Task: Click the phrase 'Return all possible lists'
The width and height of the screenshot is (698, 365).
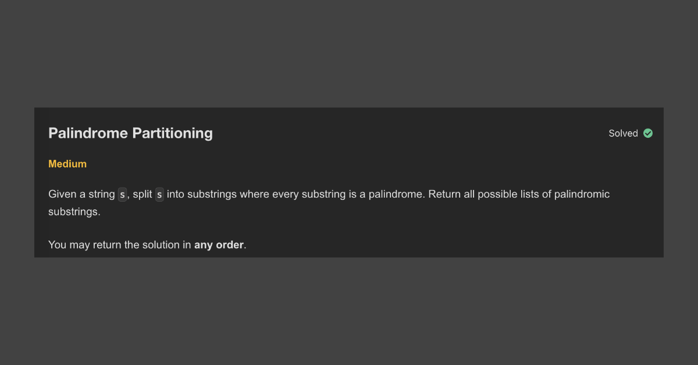Action: coord(484,194)
